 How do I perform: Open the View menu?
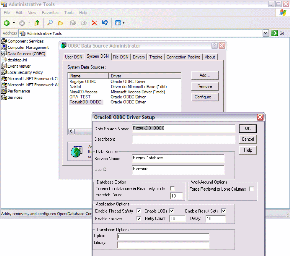tap(32, 13)
